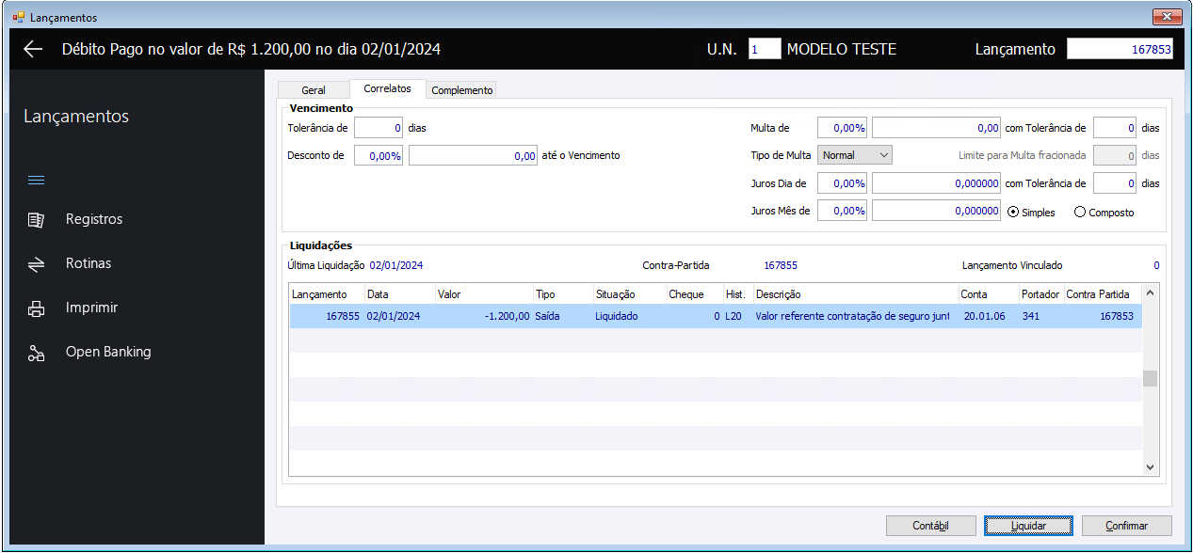Click the Lançamento number input field
1193x553 pixels.
(x=1120, y=49)
